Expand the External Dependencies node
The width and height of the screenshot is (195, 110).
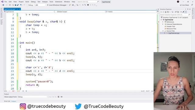tap(163, 24)
